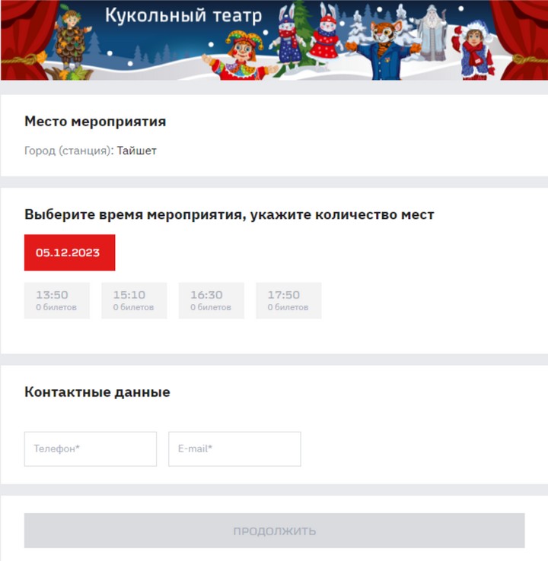Click the pinecone-costume character on banner
The height and width of the screenshot is (561, 548).
[72, 40]
